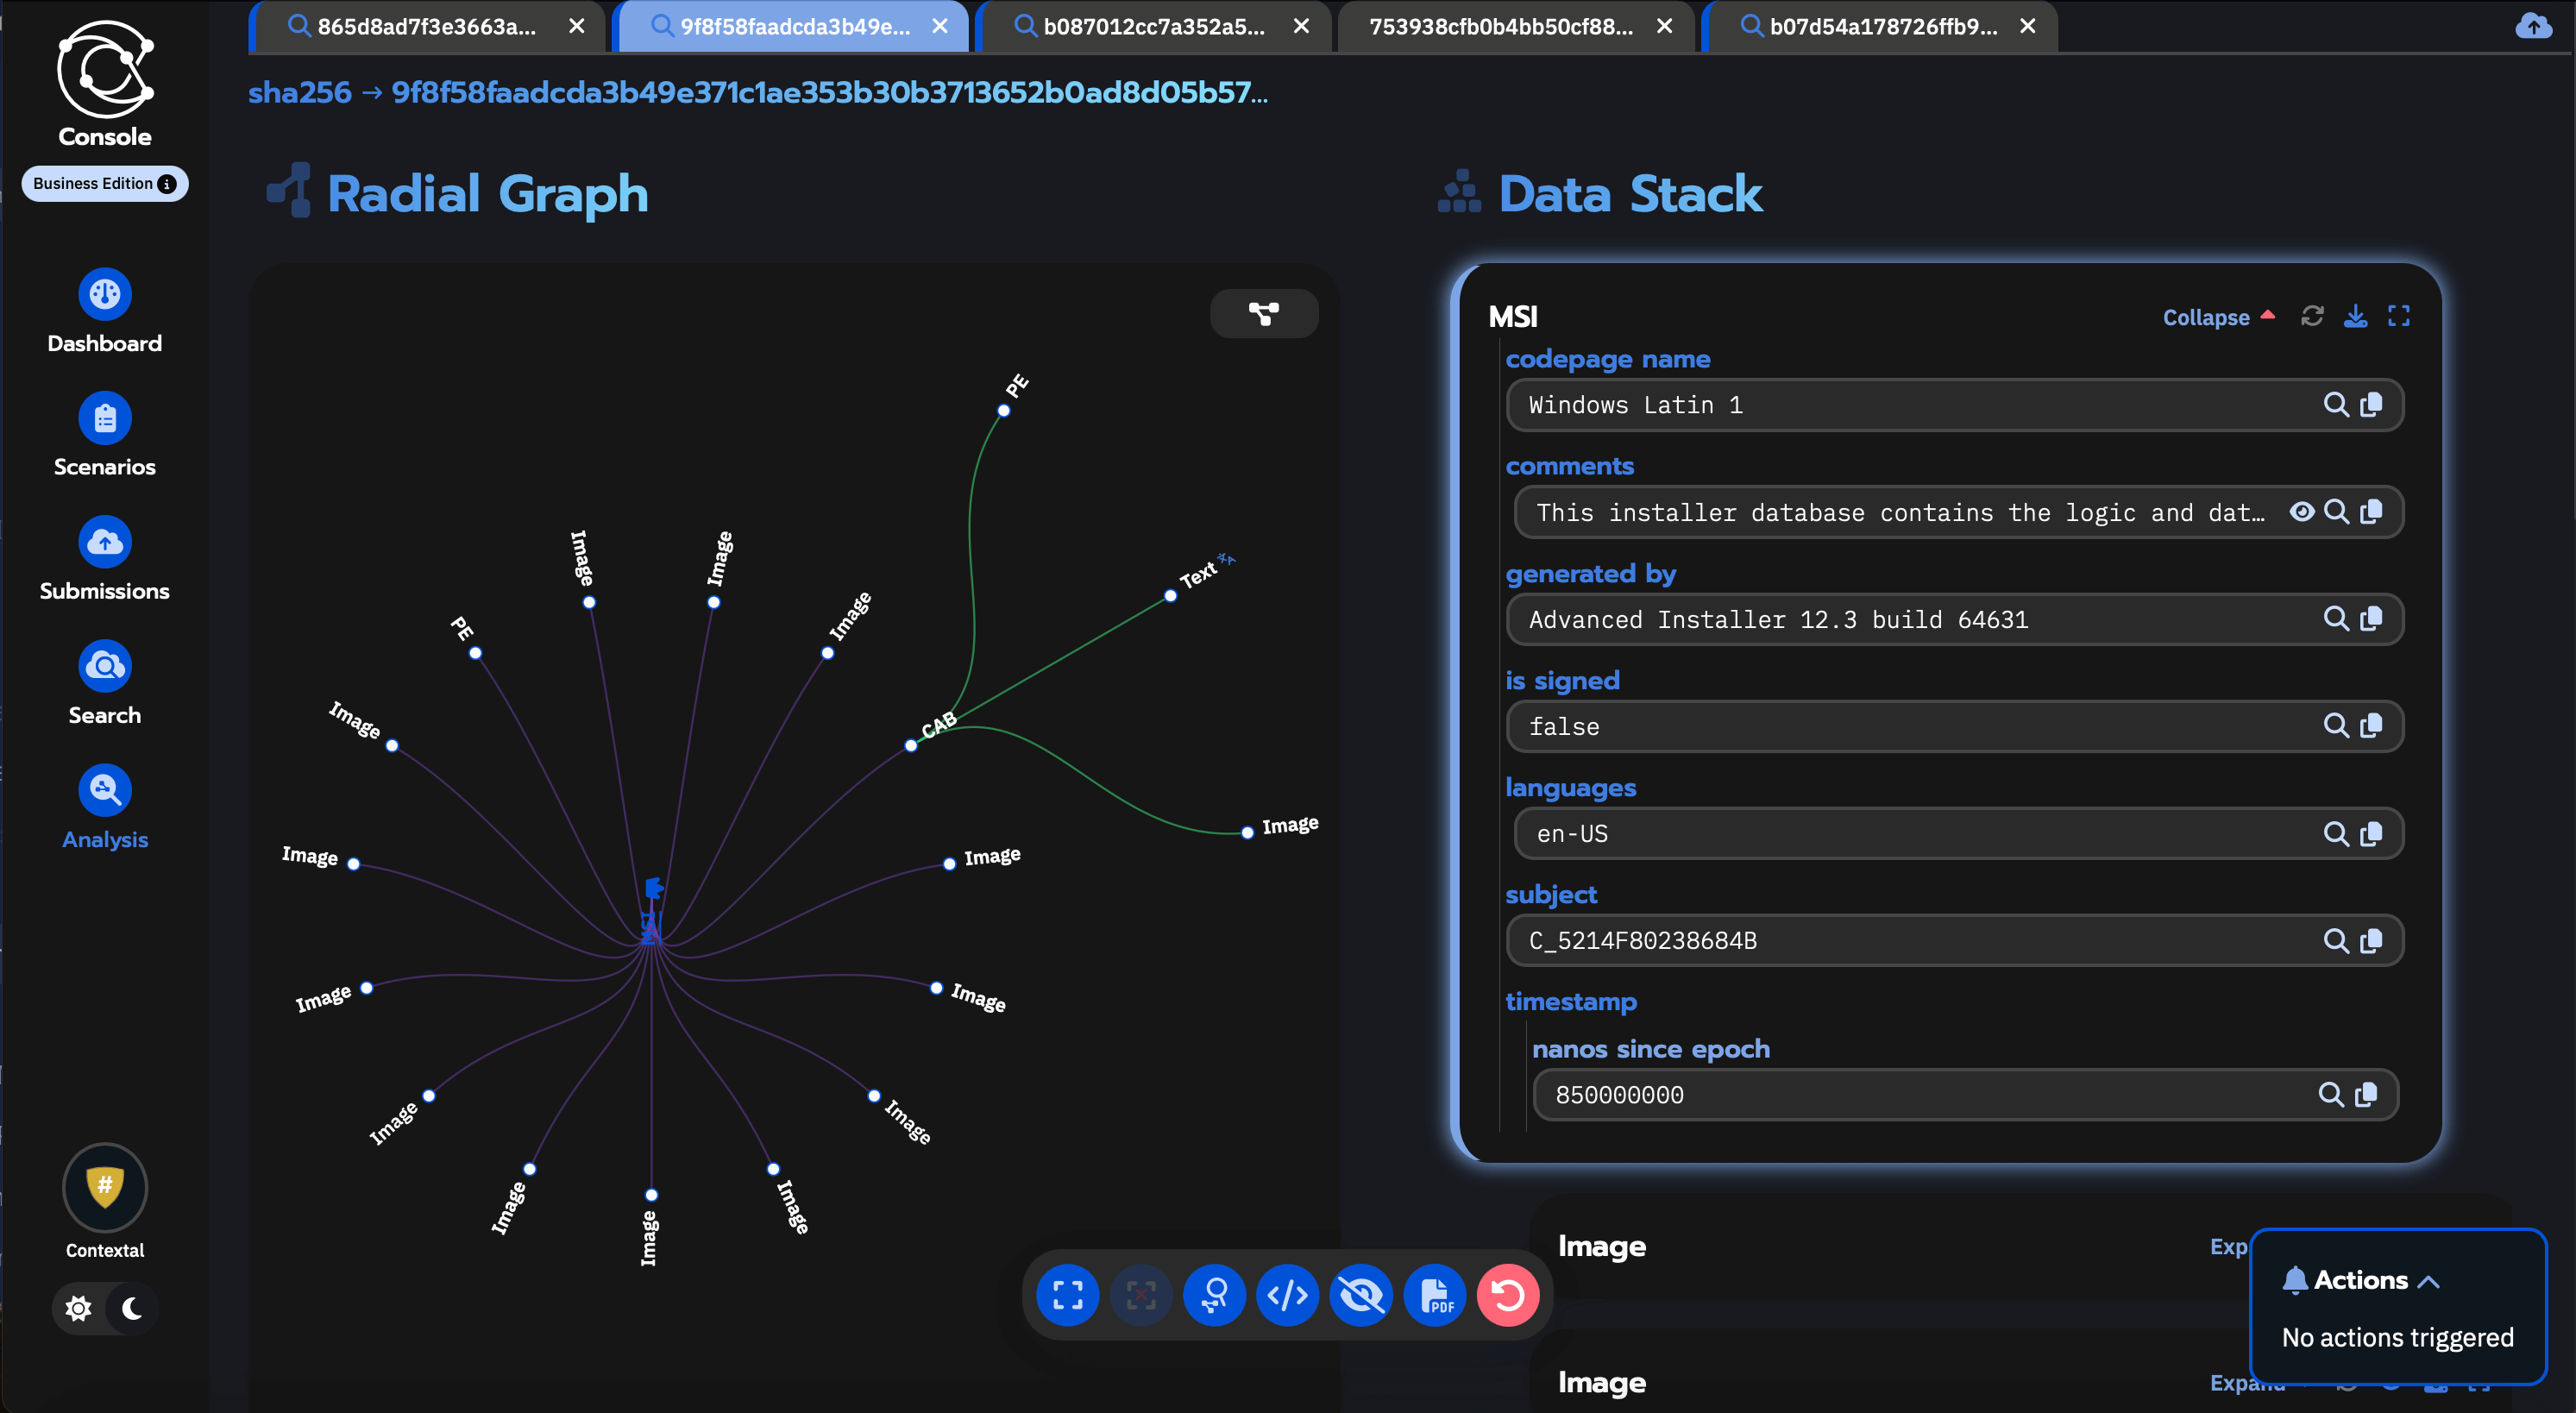This screenshot has width=2576, height=1413.
Task: Switch to light mode sun toggle
Action: point(78,1308)
